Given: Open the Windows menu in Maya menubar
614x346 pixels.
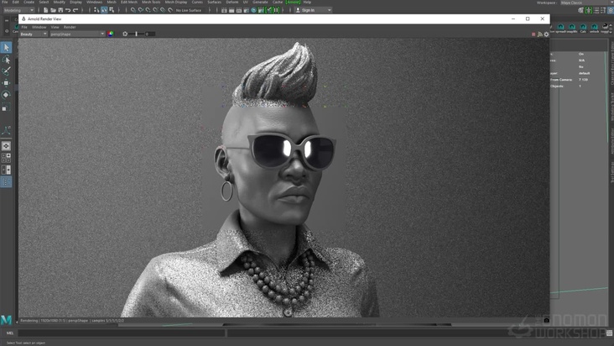Looking at the screenshot, I should click(95, 3).
